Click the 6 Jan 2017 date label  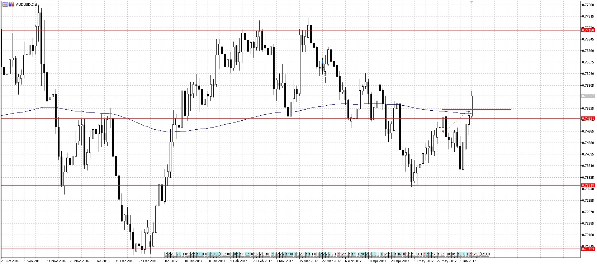(169, 261)
